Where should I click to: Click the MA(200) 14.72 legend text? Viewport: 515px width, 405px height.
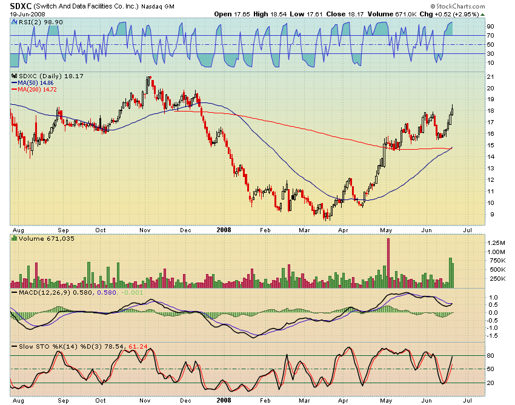tap(37, 89)
